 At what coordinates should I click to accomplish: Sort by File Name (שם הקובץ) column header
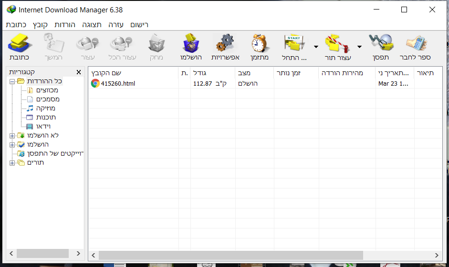tap(133, 73)
